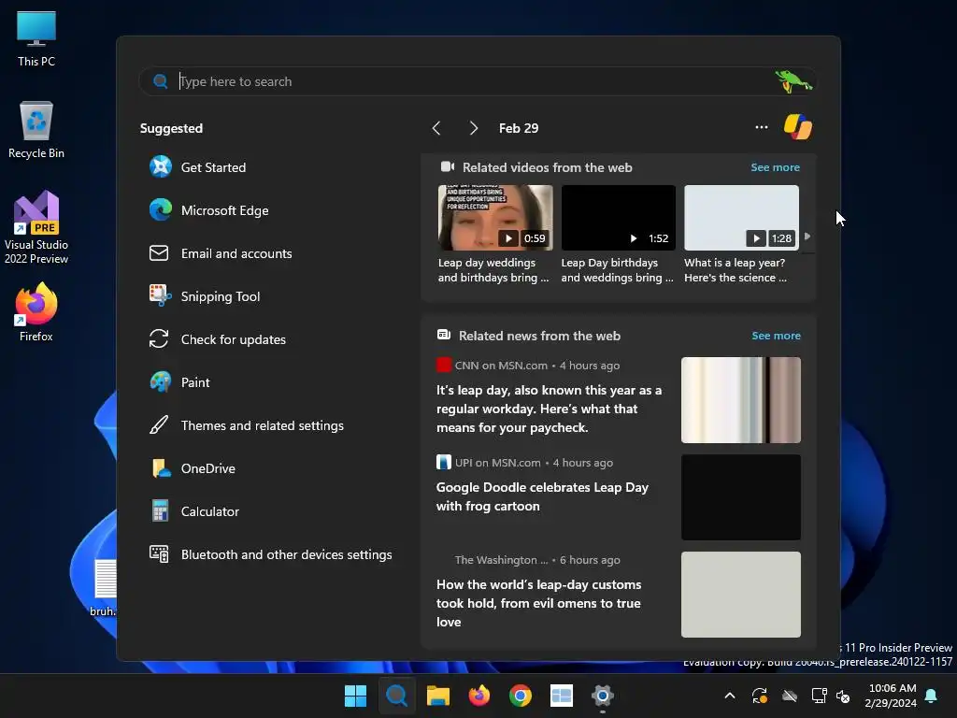Viewport: 957px width, 718px height.
Task: Click the Search icon on taskbar
Action: (x=396, y=696)
